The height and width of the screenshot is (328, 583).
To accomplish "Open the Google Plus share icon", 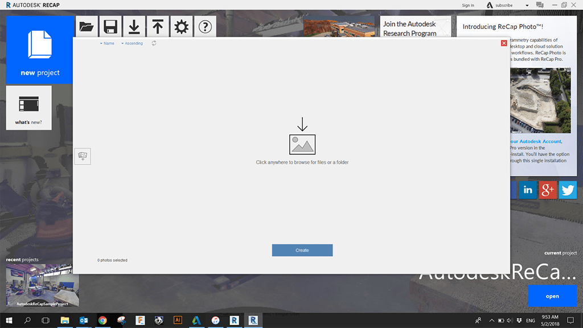I will tap(548, 190).
